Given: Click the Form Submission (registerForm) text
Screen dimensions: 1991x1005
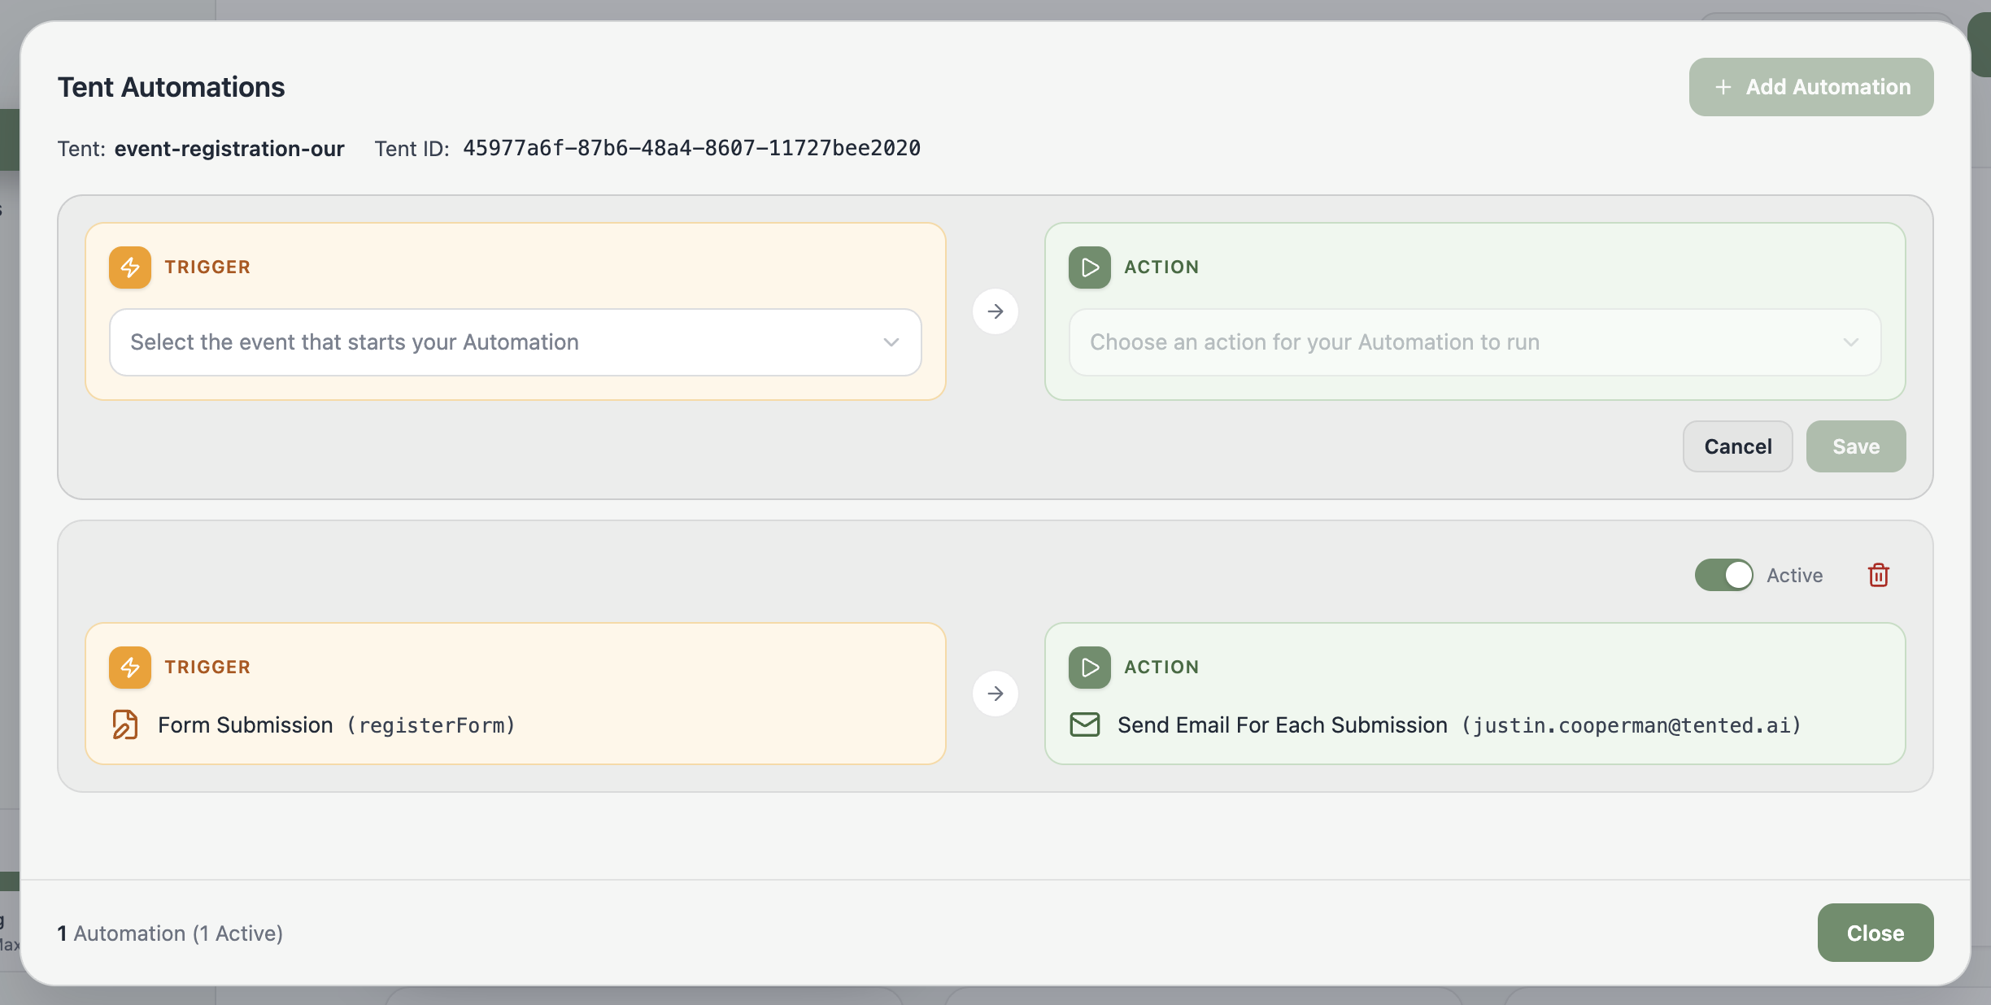Looking at the screenshot, I should pyautogui.click(x=337, y=724).
